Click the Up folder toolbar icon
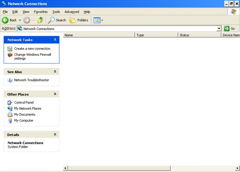240x172 pixels. (41, 20)
